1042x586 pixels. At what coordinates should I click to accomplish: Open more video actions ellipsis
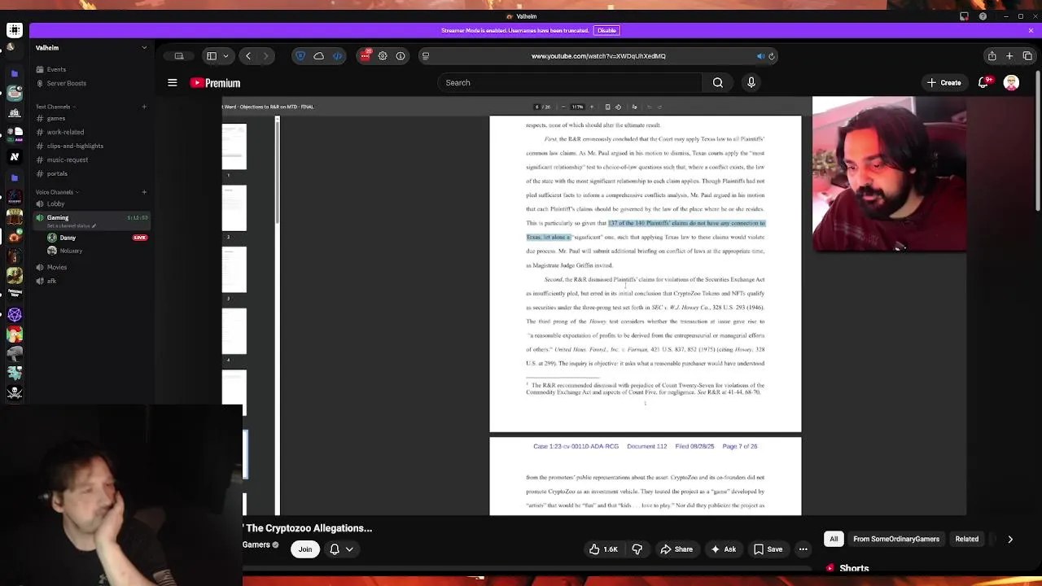[803, 549]
